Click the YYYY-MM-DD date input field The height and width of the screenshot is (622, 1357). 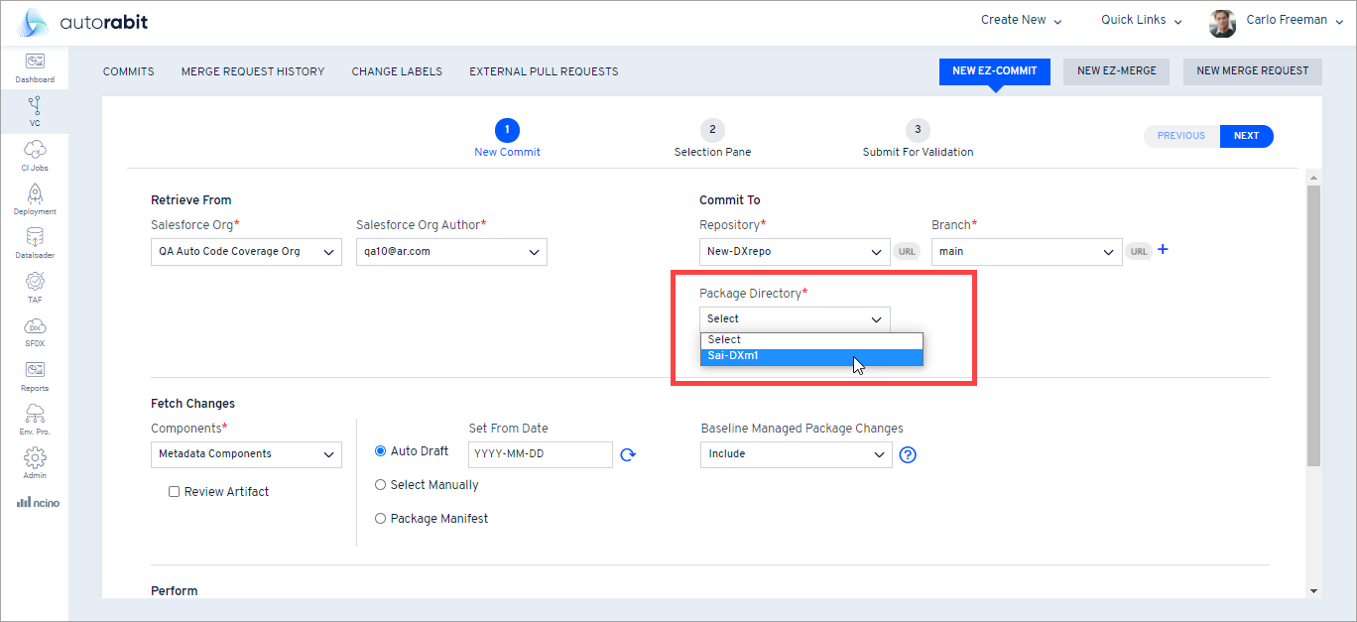(540, 453)
